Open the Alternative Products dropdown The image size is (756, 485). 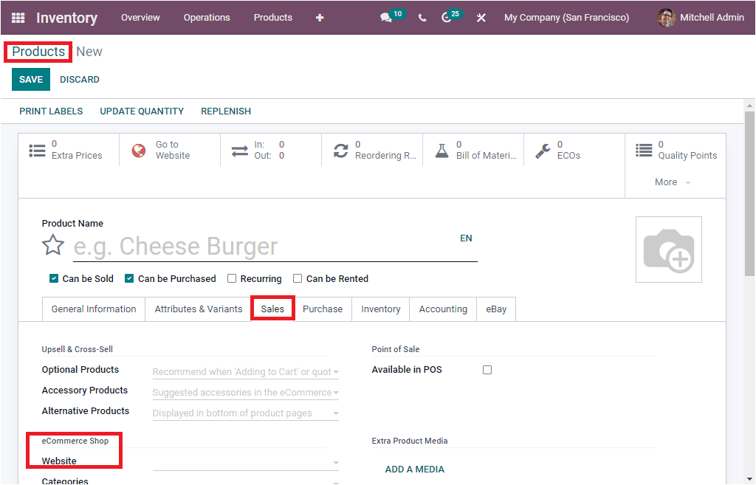(245, 413)
